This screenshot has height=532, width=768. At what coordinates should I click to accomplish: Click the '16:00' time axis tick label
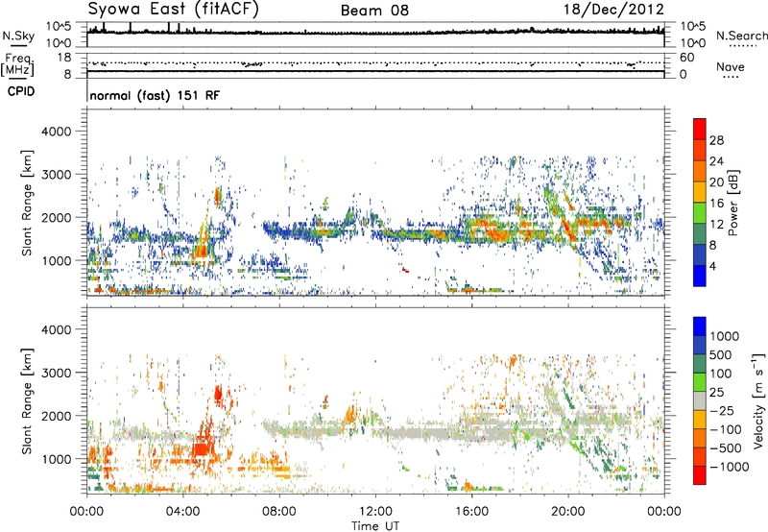(471, 512)
